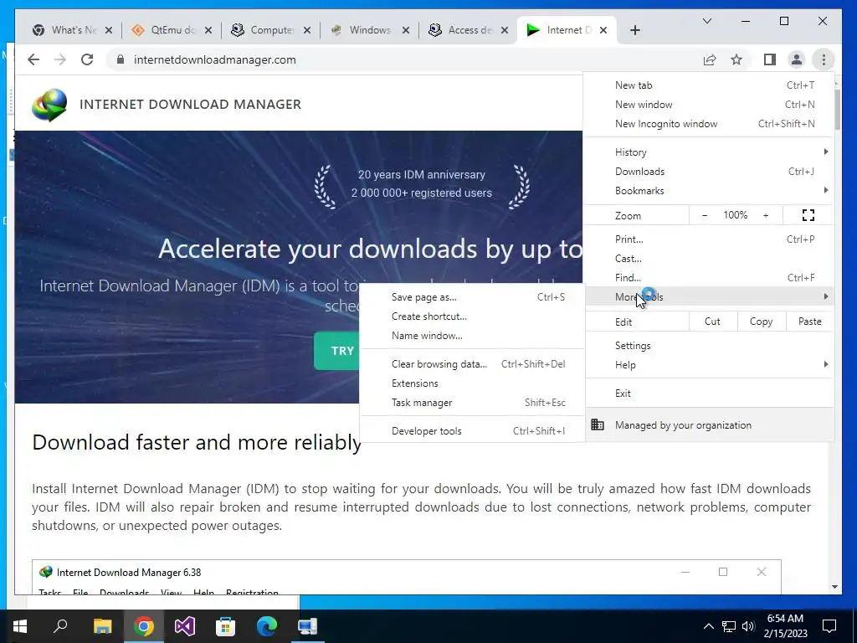Open the side panel icon
This screenshot has height=643, width=857.
pyautogui.click(x=770, y=59)
